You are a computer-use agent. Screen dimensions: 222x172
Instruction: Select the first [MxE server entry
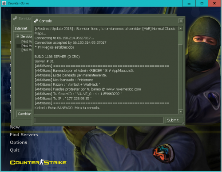pyautogui.click(x=27, y=42)
